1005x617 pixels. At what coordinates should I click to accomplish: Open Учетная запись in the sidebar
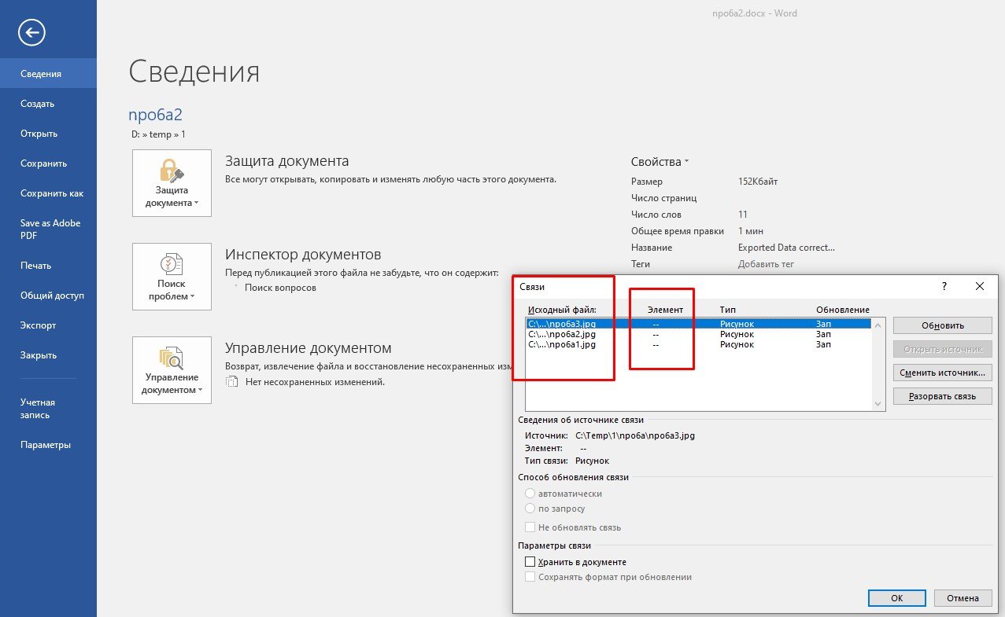point(48,408)
